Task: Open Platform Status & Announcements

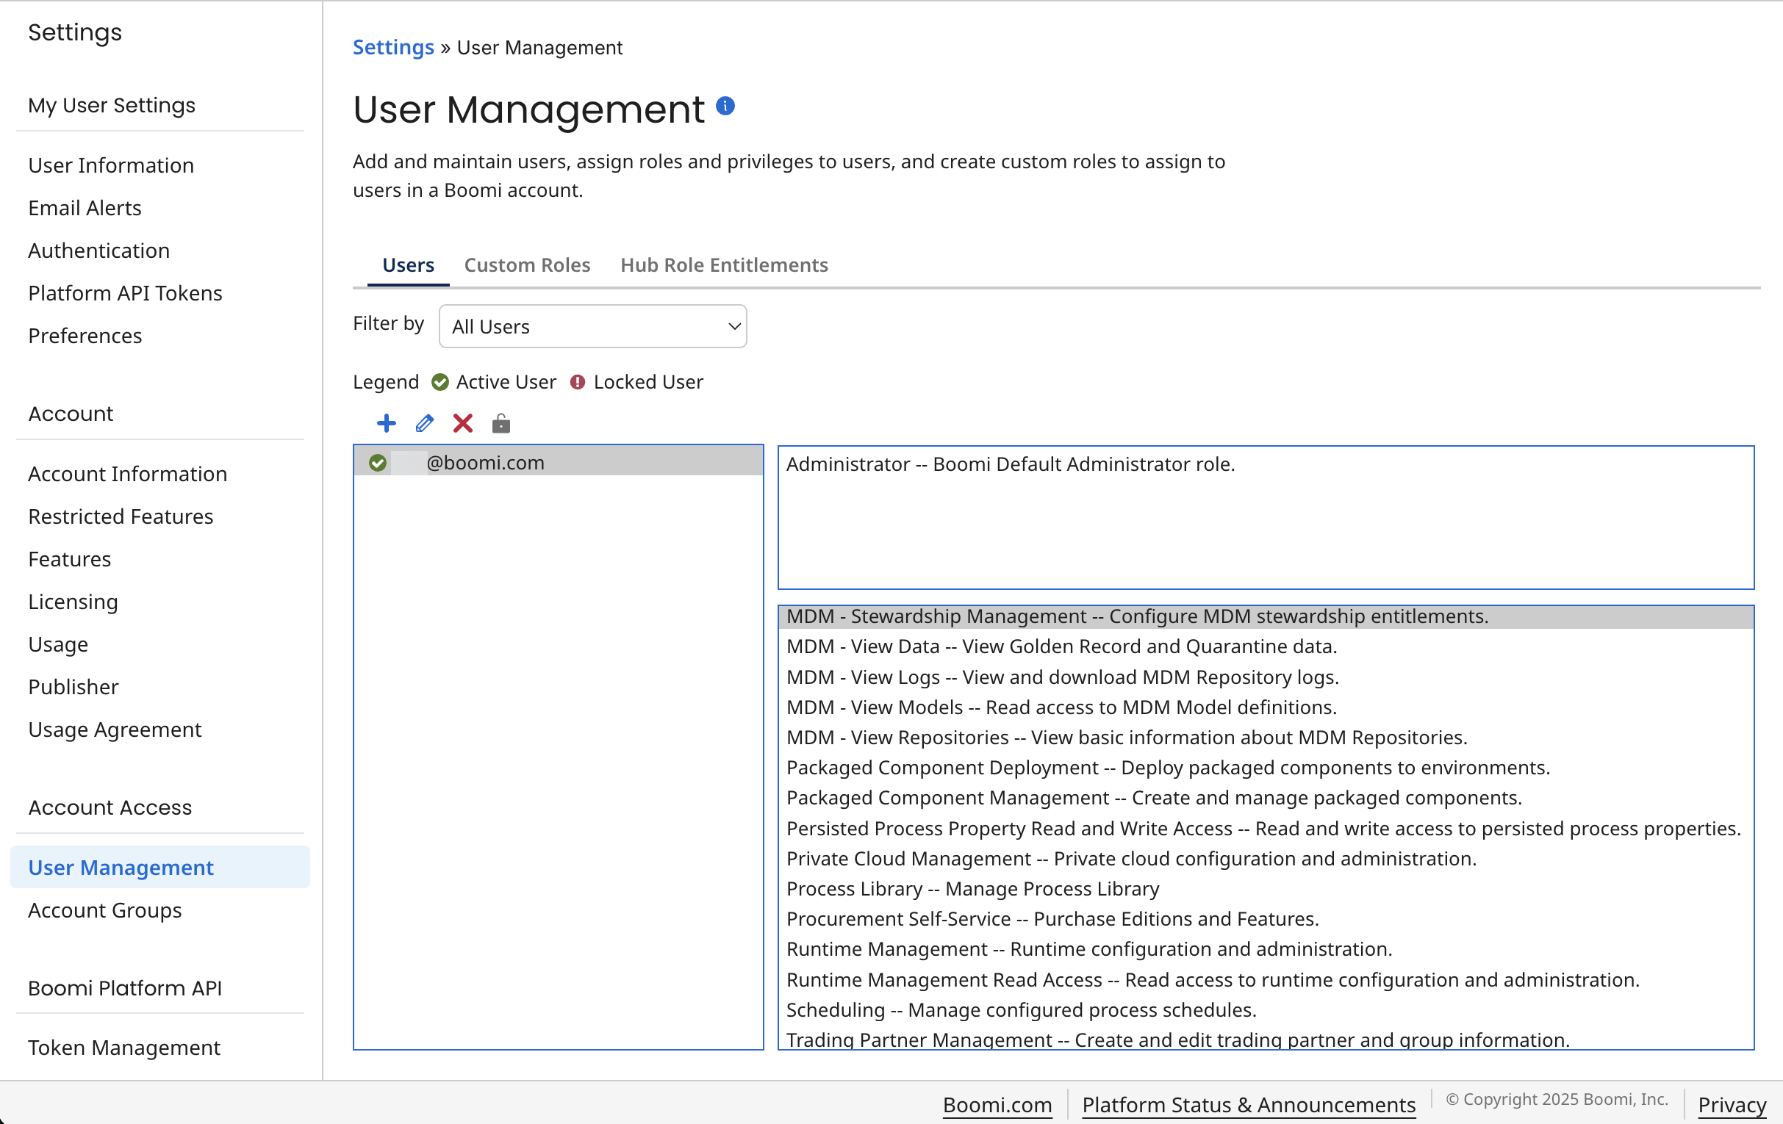Action: (x=1248, y=1105)
